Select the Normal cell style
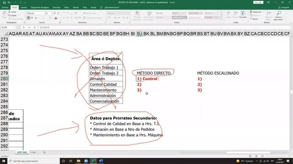This screenshot has width=293, height=164. point(163,13)
